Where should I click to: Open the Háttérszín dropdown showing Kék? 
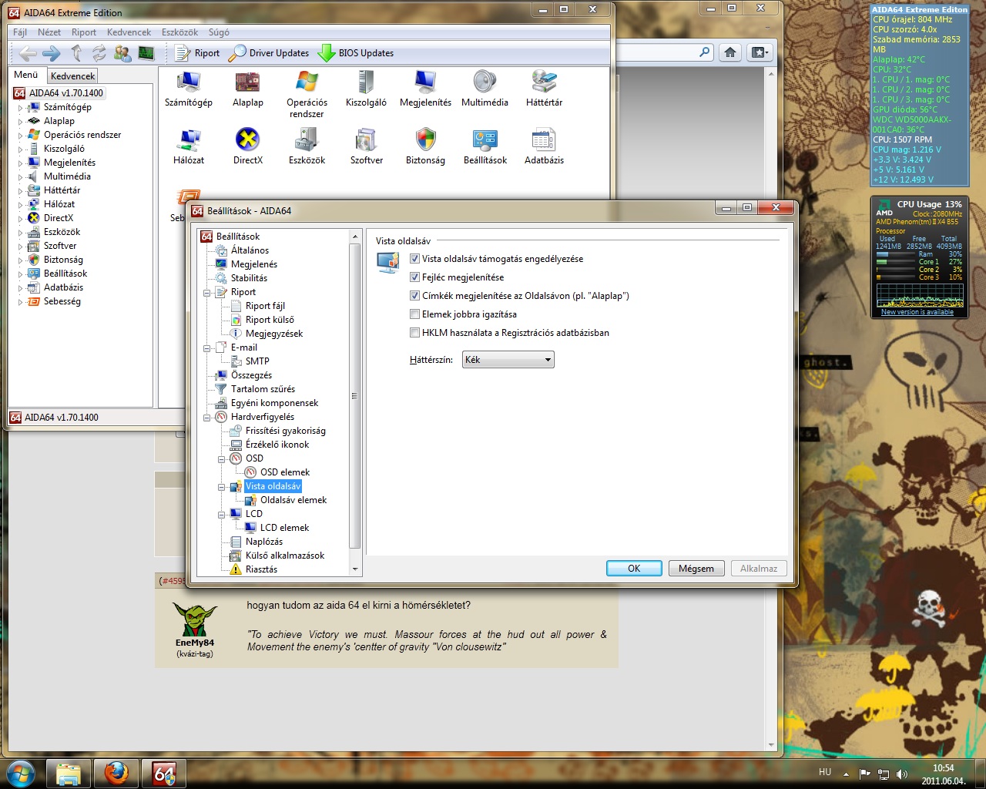coord(508,360)
